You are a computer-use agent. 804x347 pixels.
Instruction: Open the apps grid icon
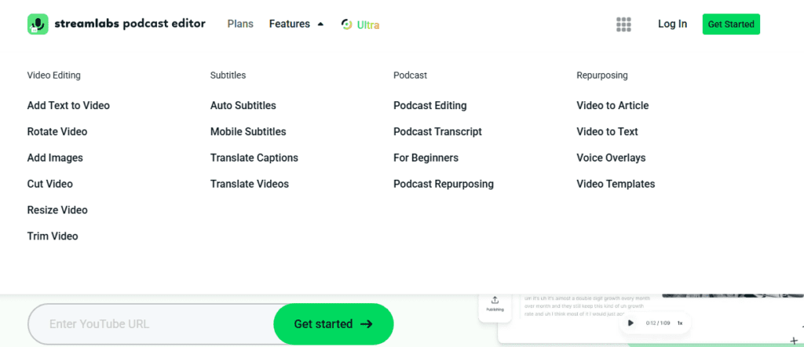[623, 24]
